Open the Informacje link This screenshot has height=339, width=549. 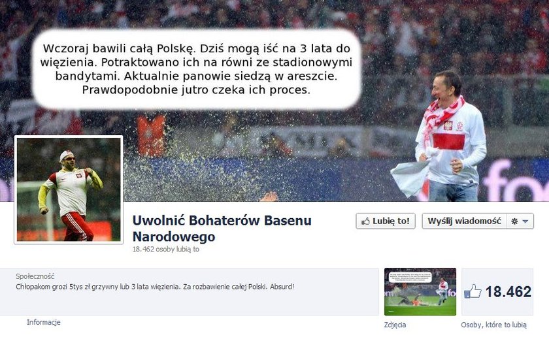point(44,322)
